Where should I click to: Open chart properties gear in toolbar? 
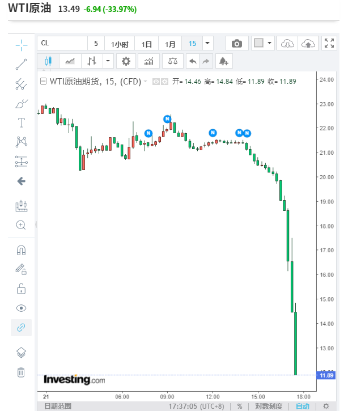[x=126, y=61]
